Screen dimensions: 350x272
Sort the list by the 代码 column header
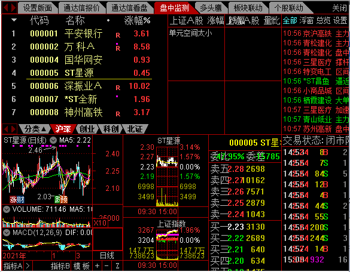click(x=39, y=21)
